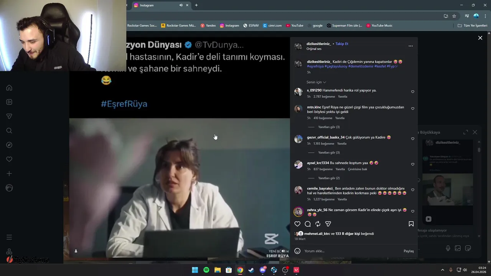The height and width of the screenshot is (276, 491).
Task: Save the post with the bookmark icon
Action: click(411, 224)
